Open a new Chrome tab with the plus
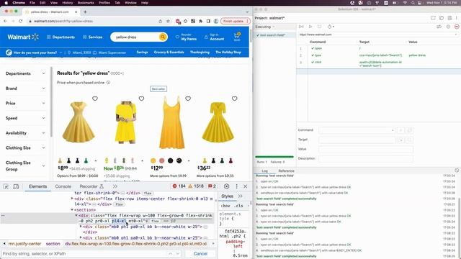Viewport: 461px width, 259px height. (x=85, y=12)
